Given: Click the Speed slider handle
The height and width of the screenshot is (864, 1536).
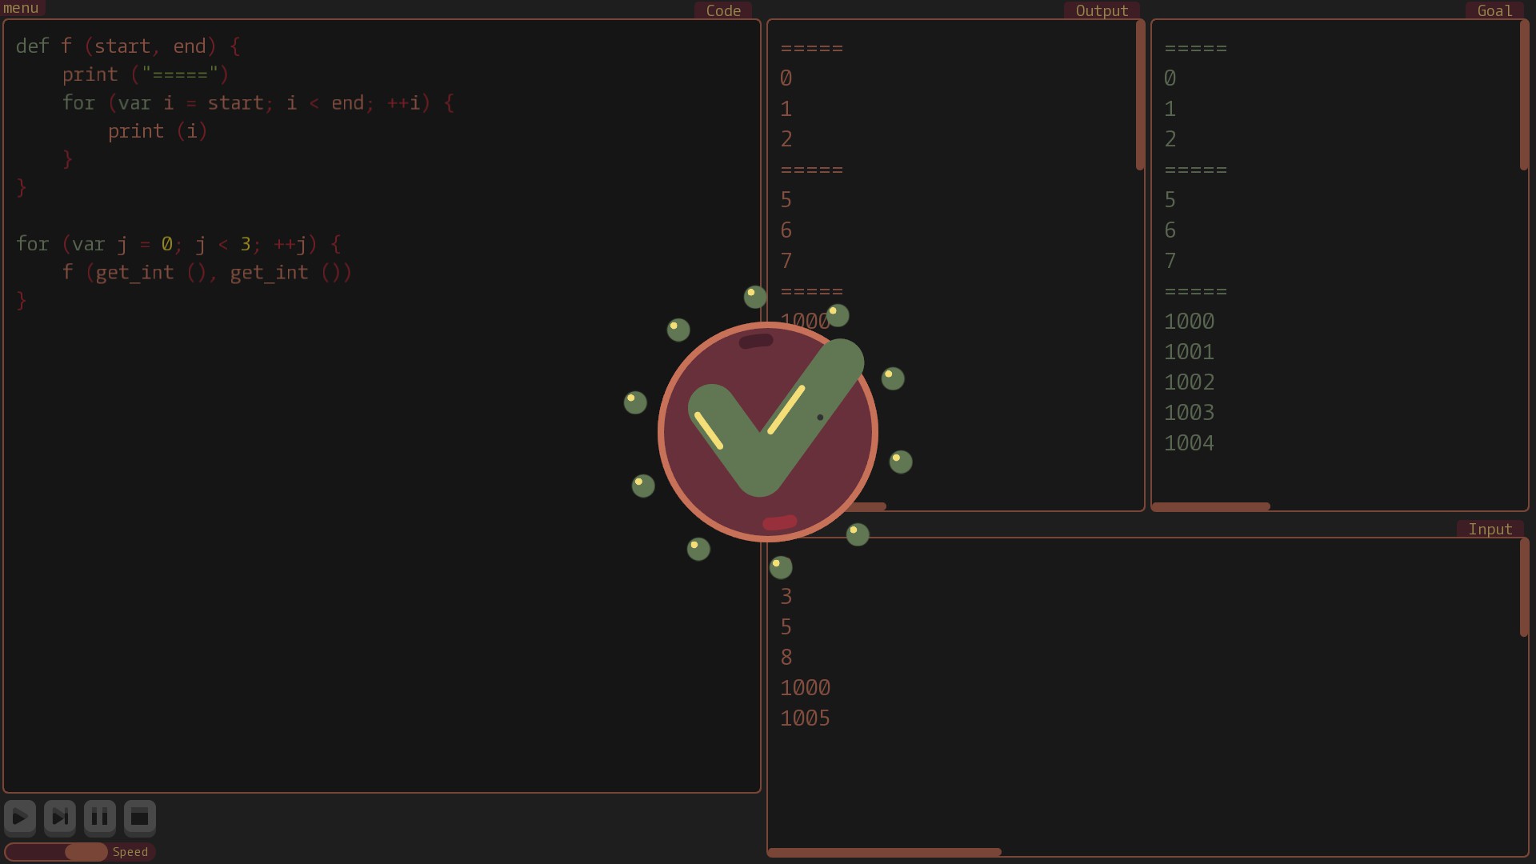Looking at the screenshot, I should [86, 852].
